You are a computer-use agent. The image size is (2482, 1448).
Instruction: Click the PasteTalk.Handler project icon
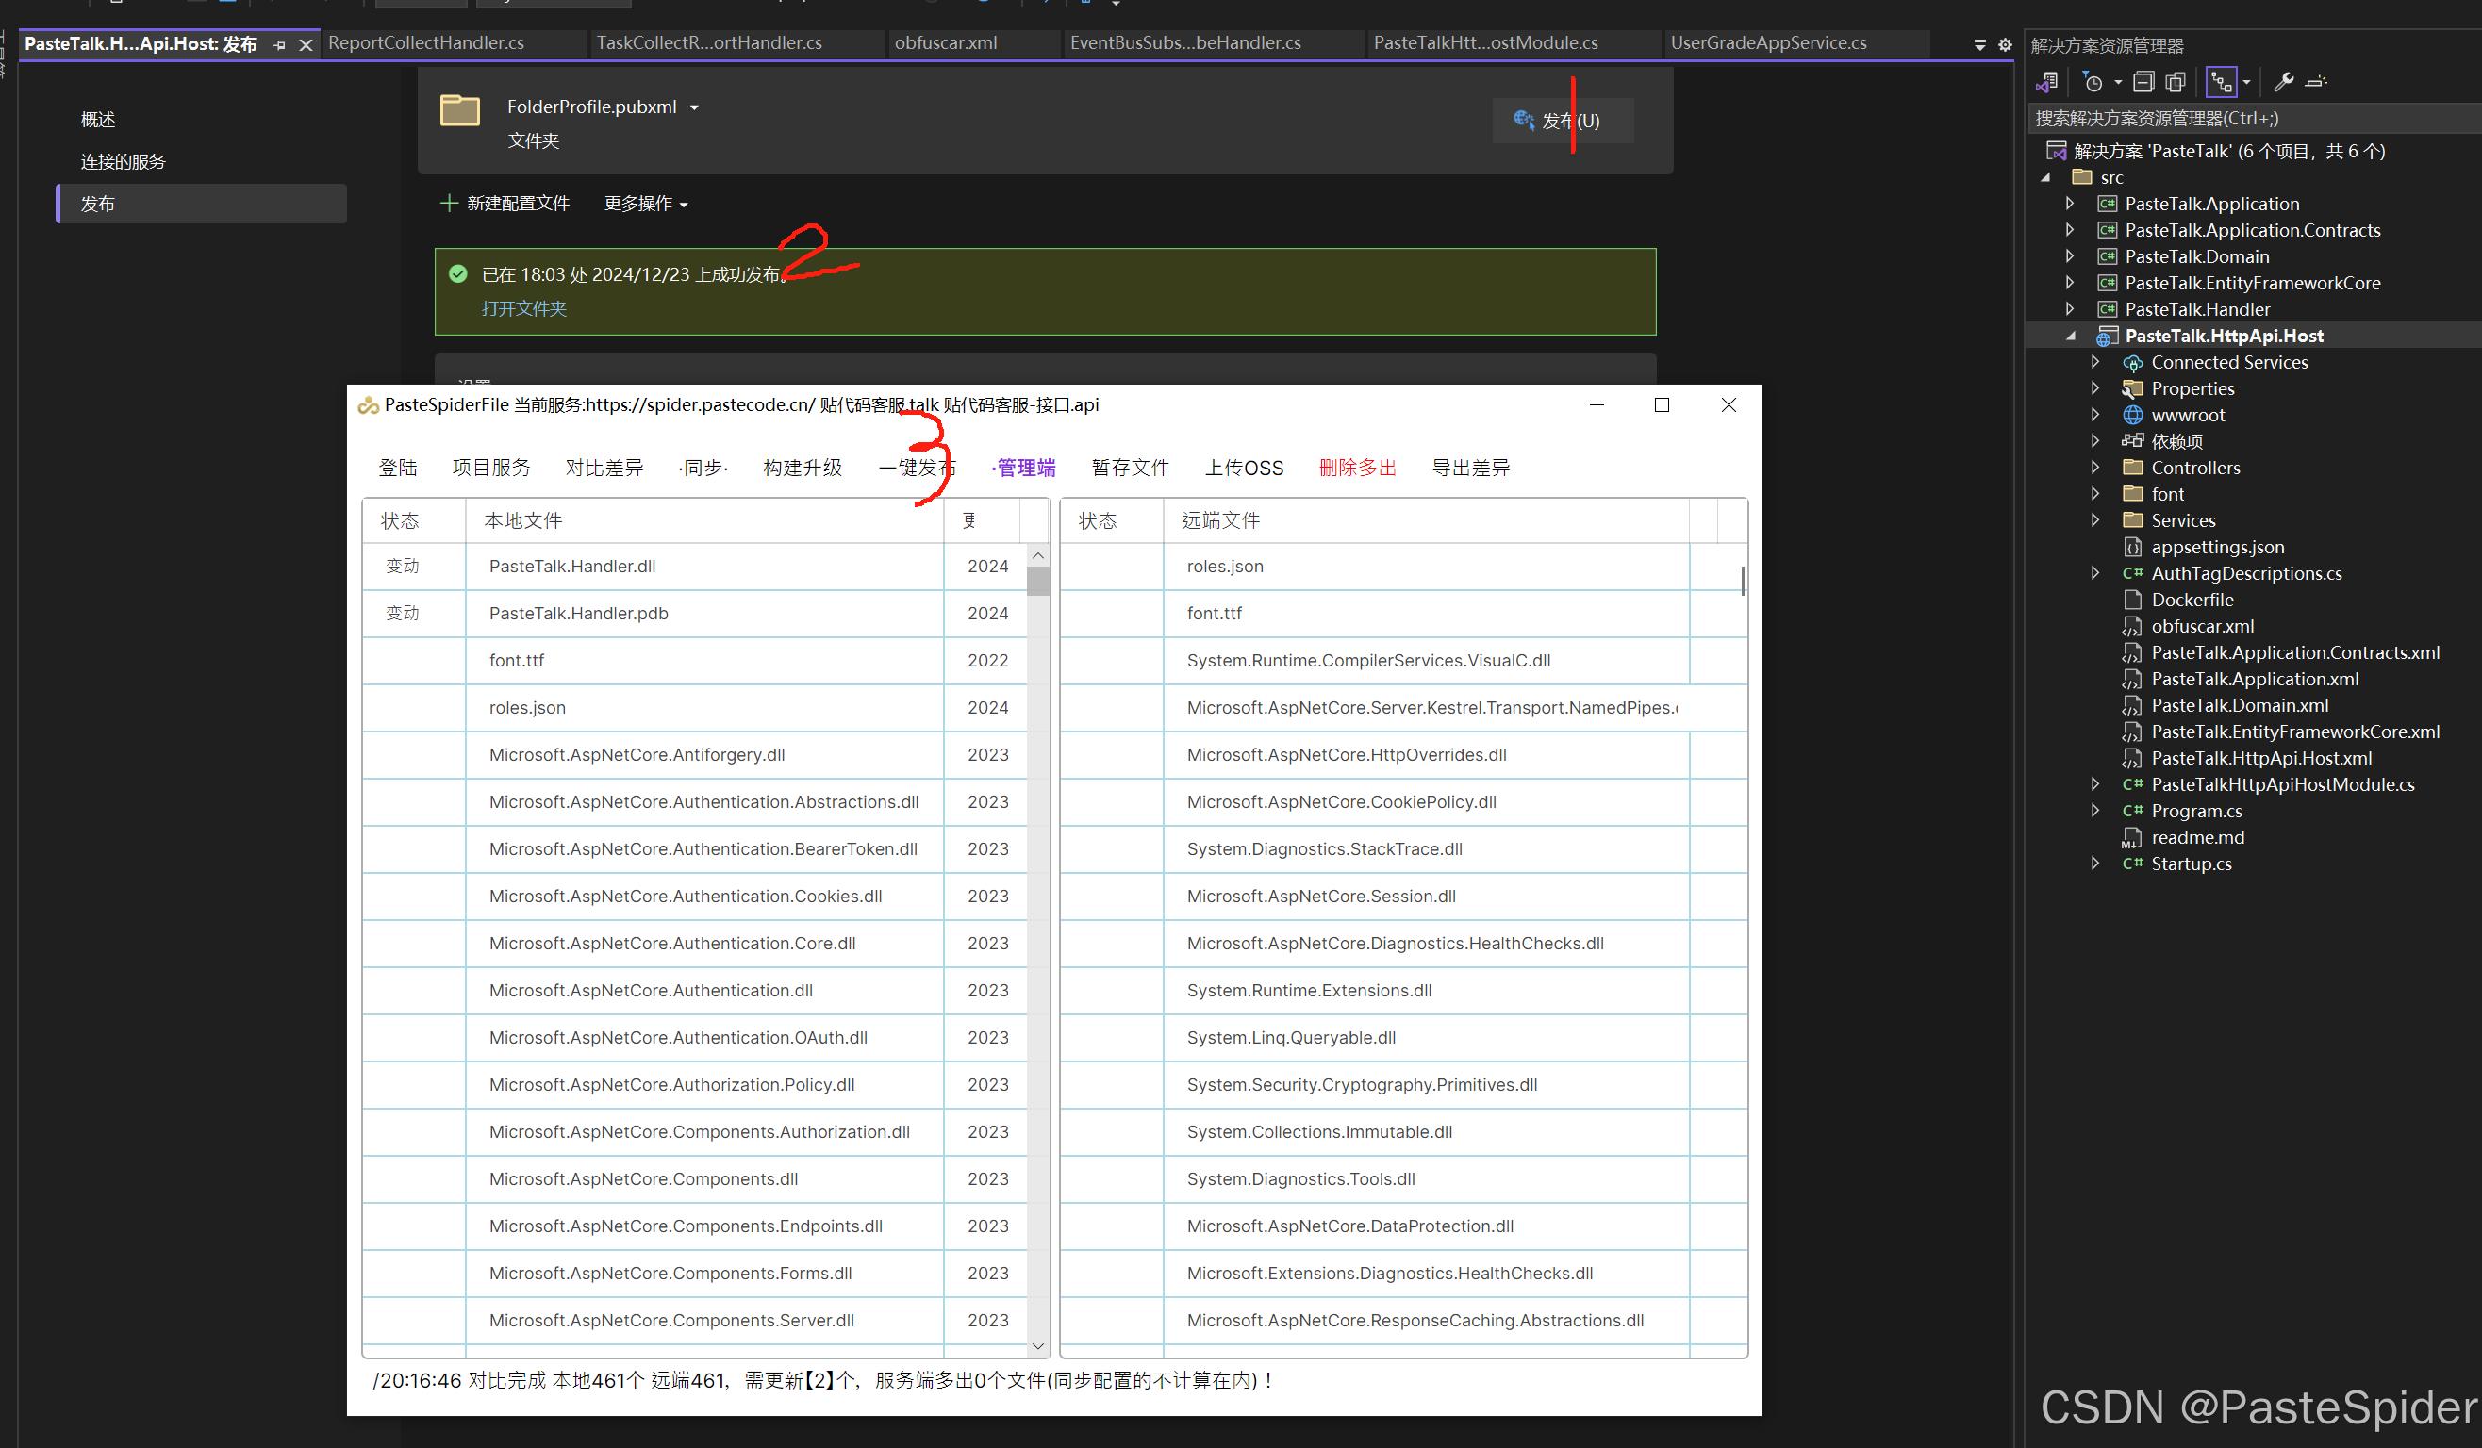coord(2107,309)
